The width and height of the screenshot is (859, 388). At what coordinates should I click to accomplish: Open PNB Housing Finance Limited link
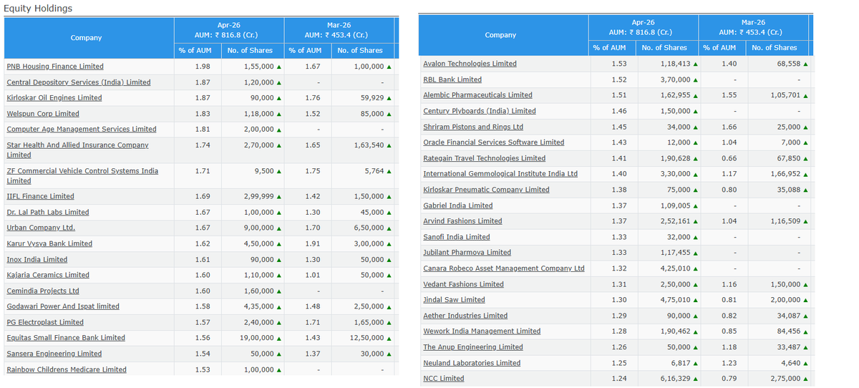(55, 67)
